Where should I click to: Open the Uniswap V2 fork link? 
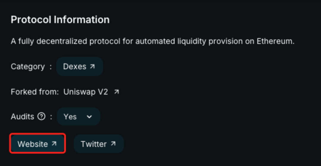click(x=86, y=92)
